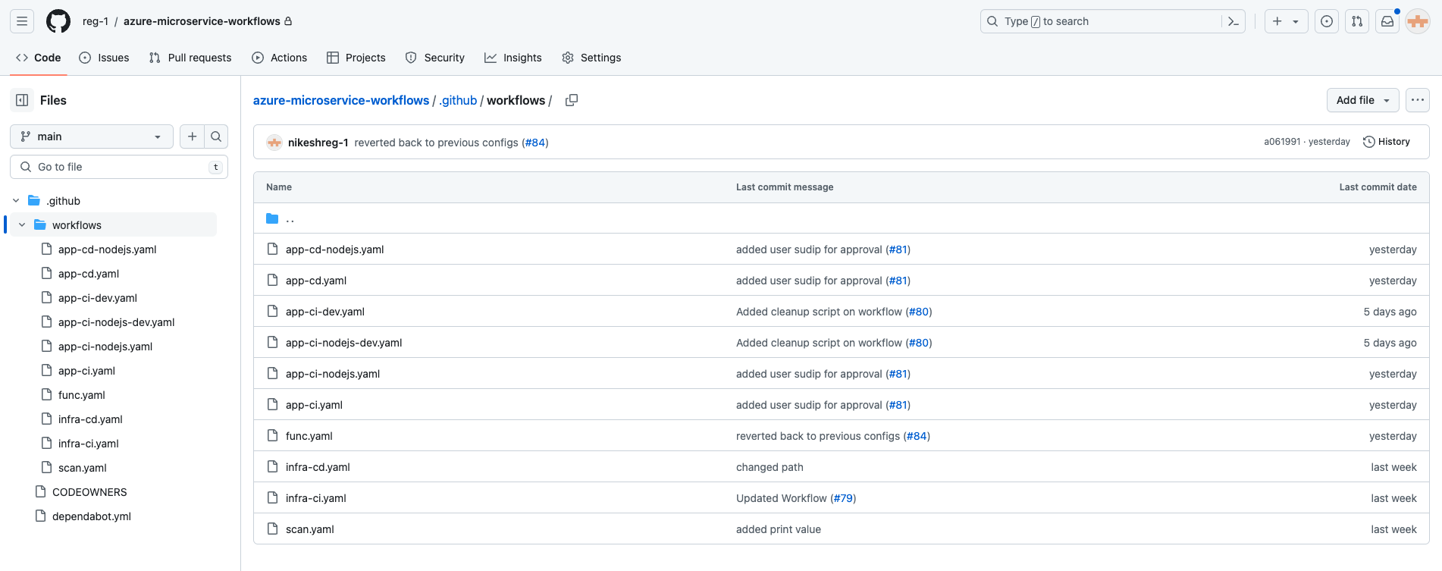This screenshot has height=571, width=1442.
Task: Open the more options ellipsis menu
Action: (1417, 100)
